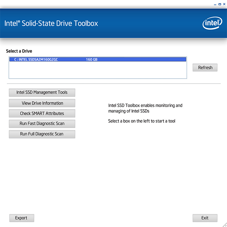Click the "Select a Drive" label
This screenshot has width=227, height=227.
(x=19, y=51)
